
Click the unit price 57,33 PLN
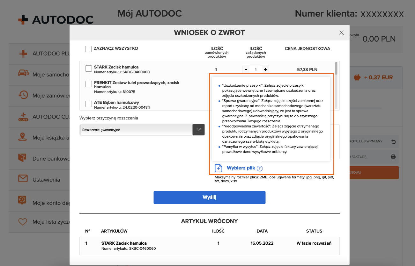click(307, 69)
